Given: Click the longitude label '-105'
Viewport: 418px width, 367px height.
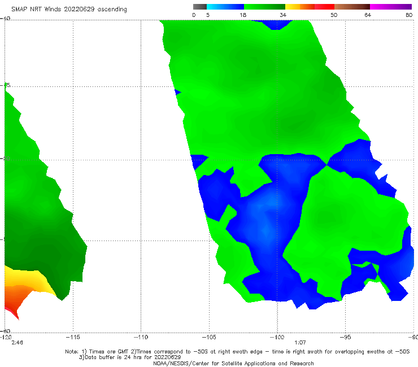Looking at the screenshot, I should 209,337.
